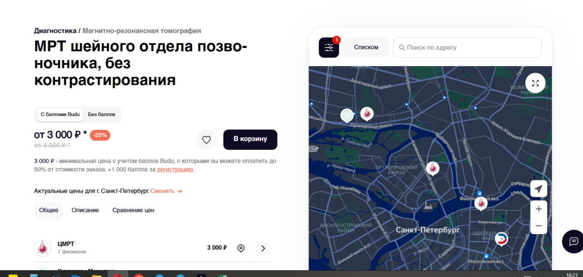Viewport: 583px width, 277px height.
Task: Click the green clinic marker on map
Action: tap(347, 115)
